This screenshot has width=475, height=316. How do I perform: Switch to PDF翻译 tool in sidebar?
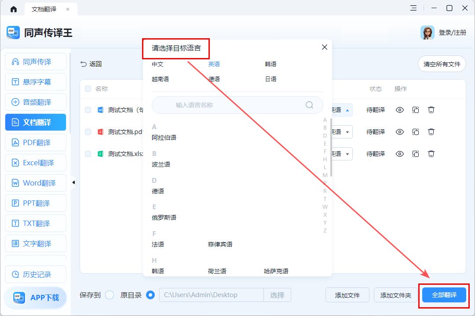click(x=35, y=142)
